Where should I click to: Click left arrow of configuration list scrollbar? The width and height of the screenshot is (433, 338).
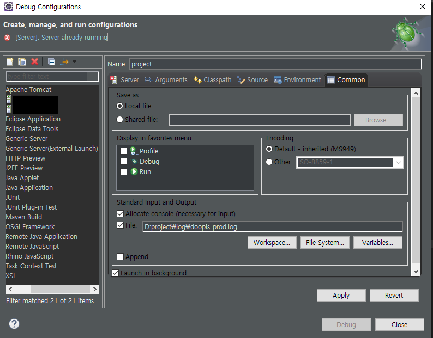pyautogui.click(x=10, y=289)
